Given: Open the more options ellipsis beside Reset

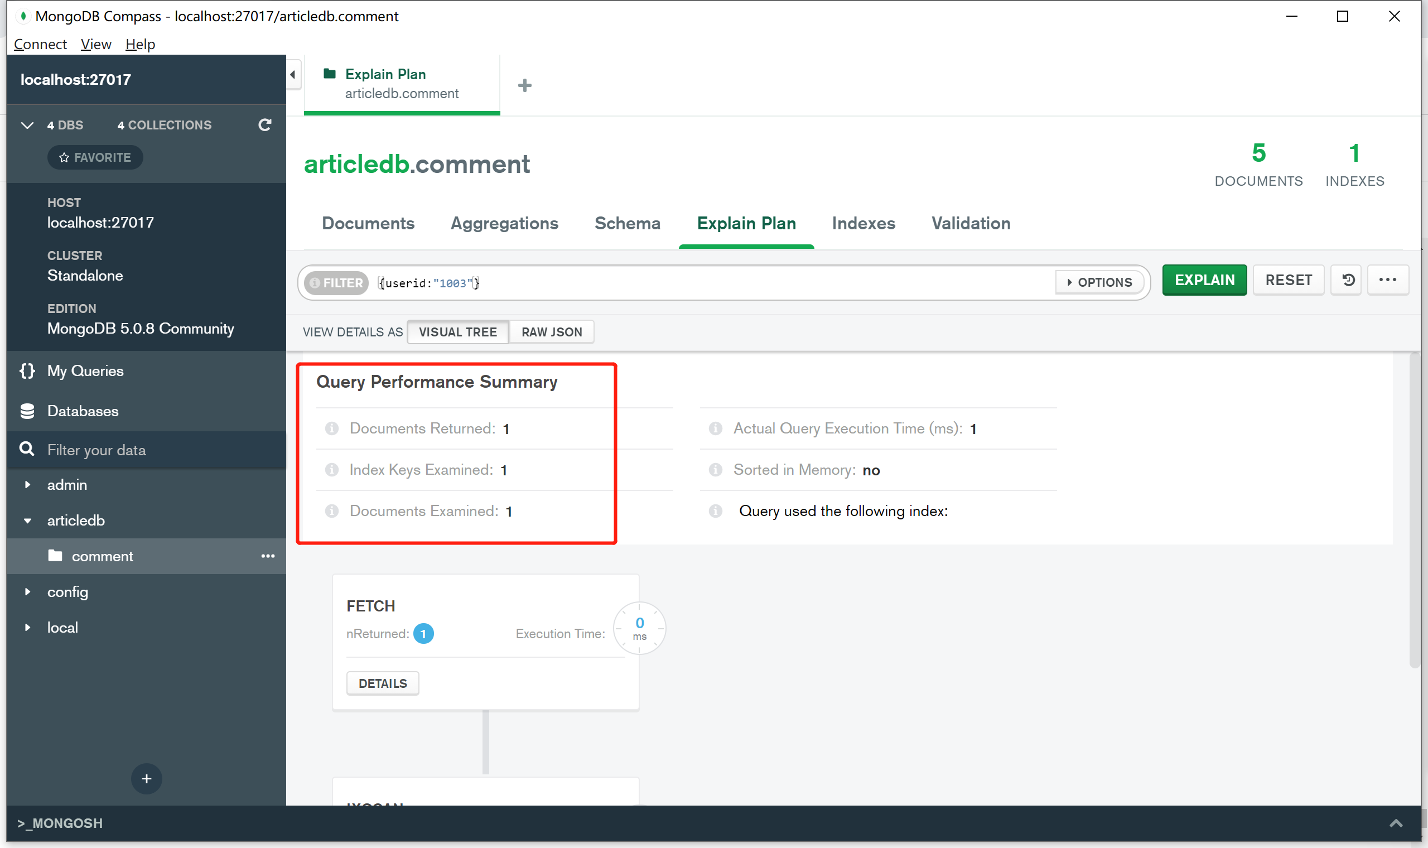Looking at the screenshot, I should coord(1387,280).
